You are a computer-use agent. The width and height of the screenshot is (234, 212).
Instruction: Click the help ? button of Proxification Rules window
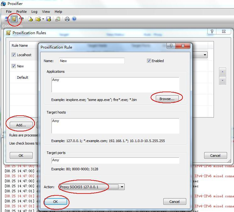pos(212,31)
